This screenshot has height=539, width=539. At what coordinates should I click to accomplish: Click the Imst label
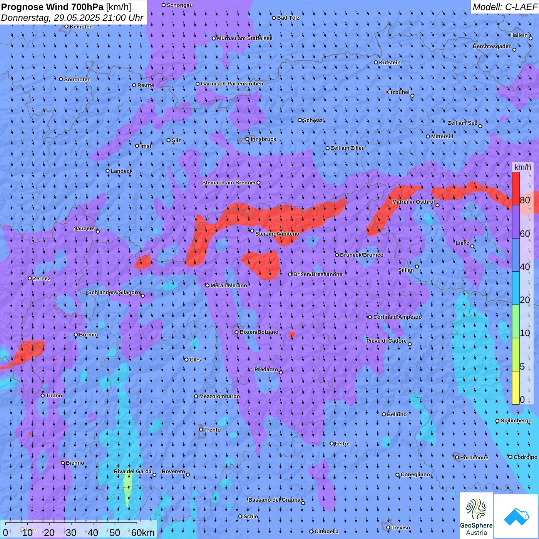pos(146,146)
